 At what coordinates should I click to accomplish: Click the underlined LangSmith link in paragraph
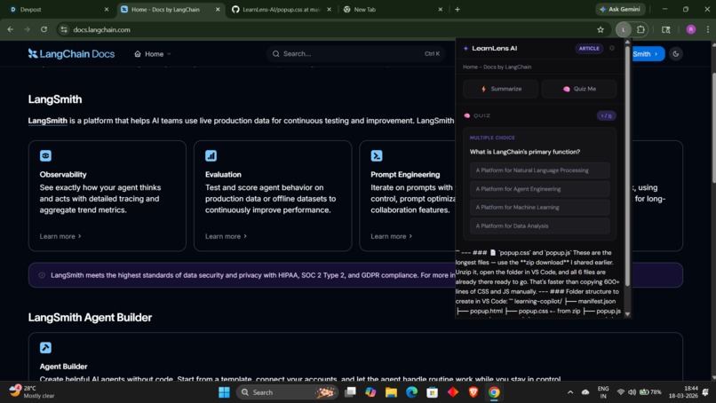click(47, 121)
